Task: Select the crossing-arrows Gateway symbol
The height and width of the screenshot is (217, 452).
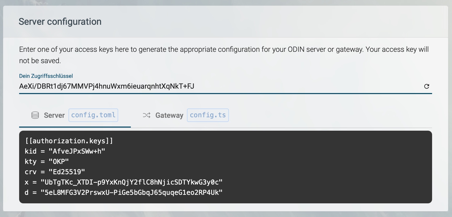Action: pos(146,115)
